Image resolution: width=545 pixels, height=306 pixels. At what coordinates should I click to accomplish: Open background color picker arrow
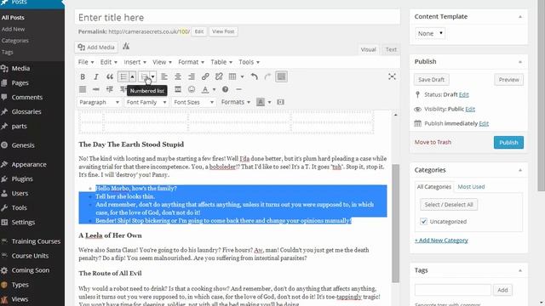coord(269,102)
